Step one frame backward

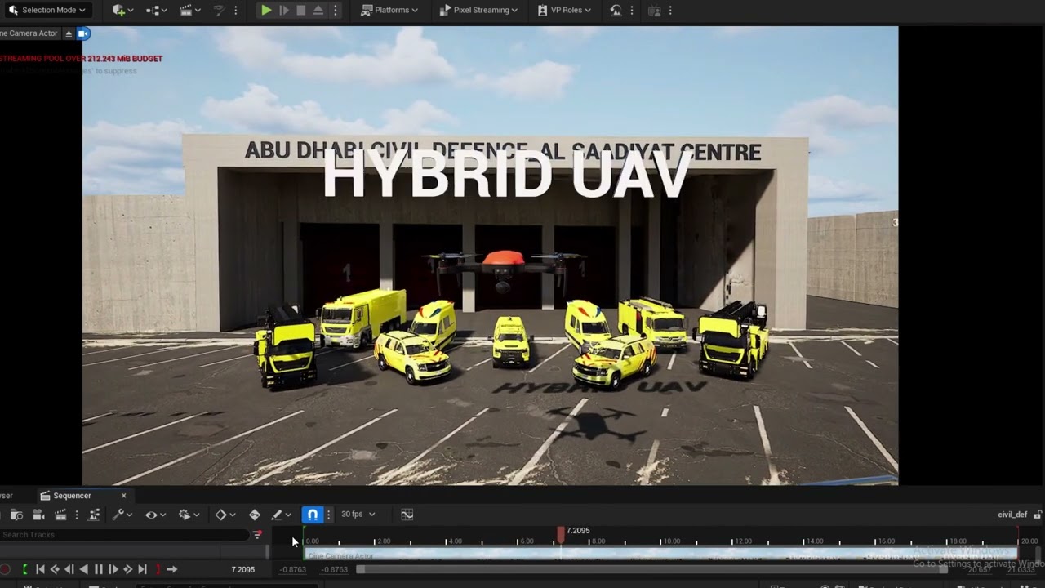(69, 569)
